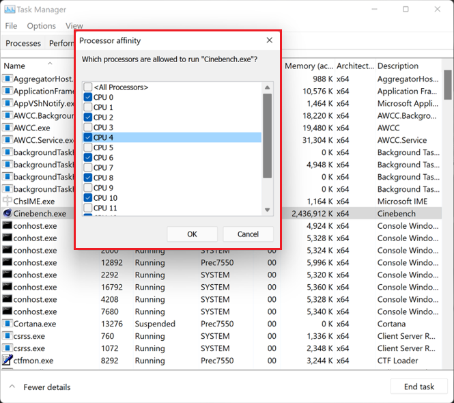Tick the CPU 5 checkbox

tap(88, 148)
